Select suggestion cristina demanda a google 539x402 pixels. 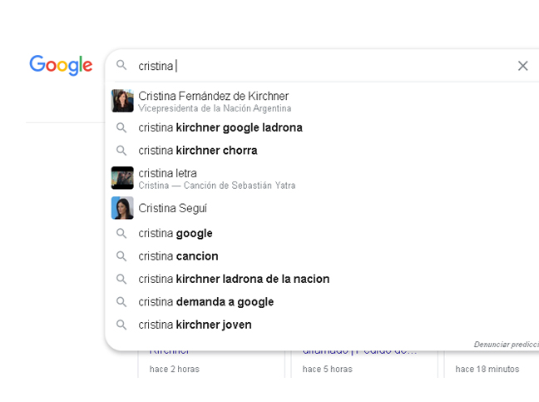323,302
